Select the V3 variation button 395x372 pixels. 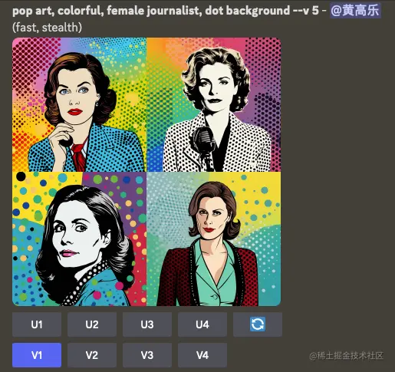click(147, 355)
